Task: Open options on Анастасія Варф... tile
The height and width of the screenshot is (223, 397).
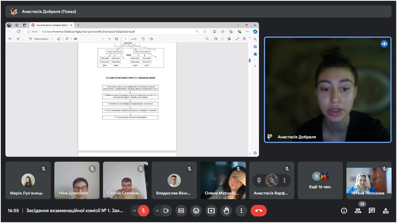Action: [285, 181]
